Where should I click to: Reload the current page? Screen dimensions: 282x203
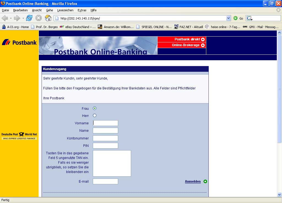click(29, 18)
